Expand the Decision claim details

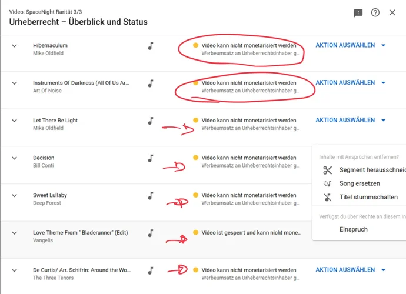15,158
